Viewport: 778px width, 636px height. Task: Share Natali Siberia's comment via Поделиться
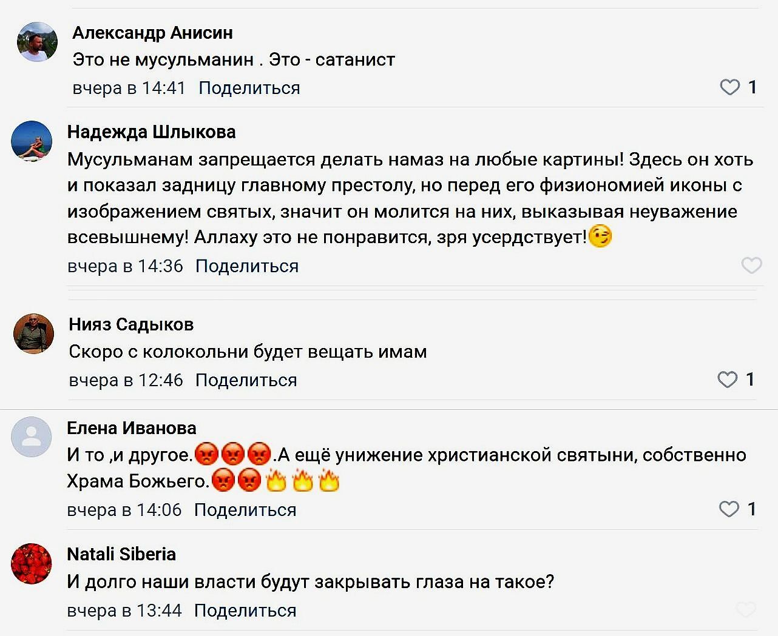coord(245,611)
